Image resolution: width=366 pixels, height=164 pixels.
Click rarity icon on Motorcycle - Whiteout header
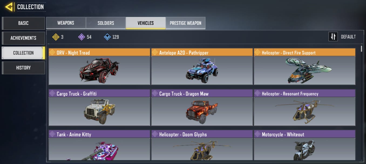click(257, 134)
